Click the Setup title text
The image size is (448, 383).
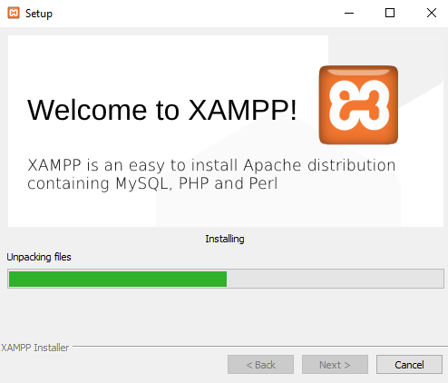coord(39,14)
